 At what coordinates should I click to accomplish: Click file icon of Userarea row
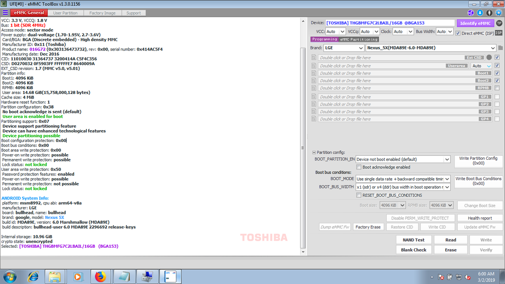click(x=314, y=66)
